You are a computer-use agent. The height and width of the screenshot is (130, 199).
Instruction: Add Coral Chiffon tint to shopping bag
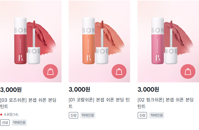(x=119, y=71)
